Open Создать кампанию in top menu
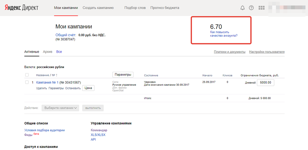This screenshot has height=150, width=308. (98, 8)
